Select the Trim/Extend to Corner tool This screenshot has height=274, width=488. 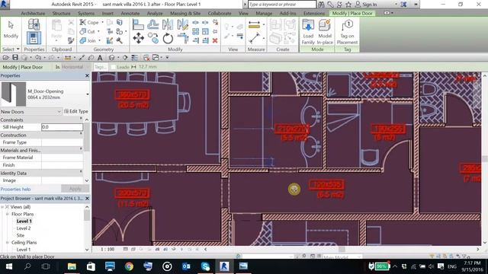click(183, 39)
